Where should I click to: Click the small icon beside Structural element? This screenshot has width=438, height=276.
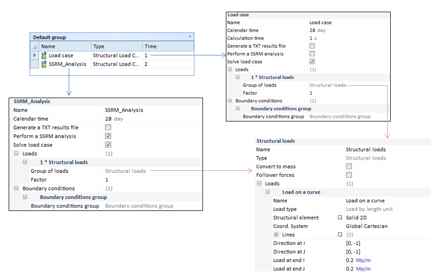tap(340, 218)
